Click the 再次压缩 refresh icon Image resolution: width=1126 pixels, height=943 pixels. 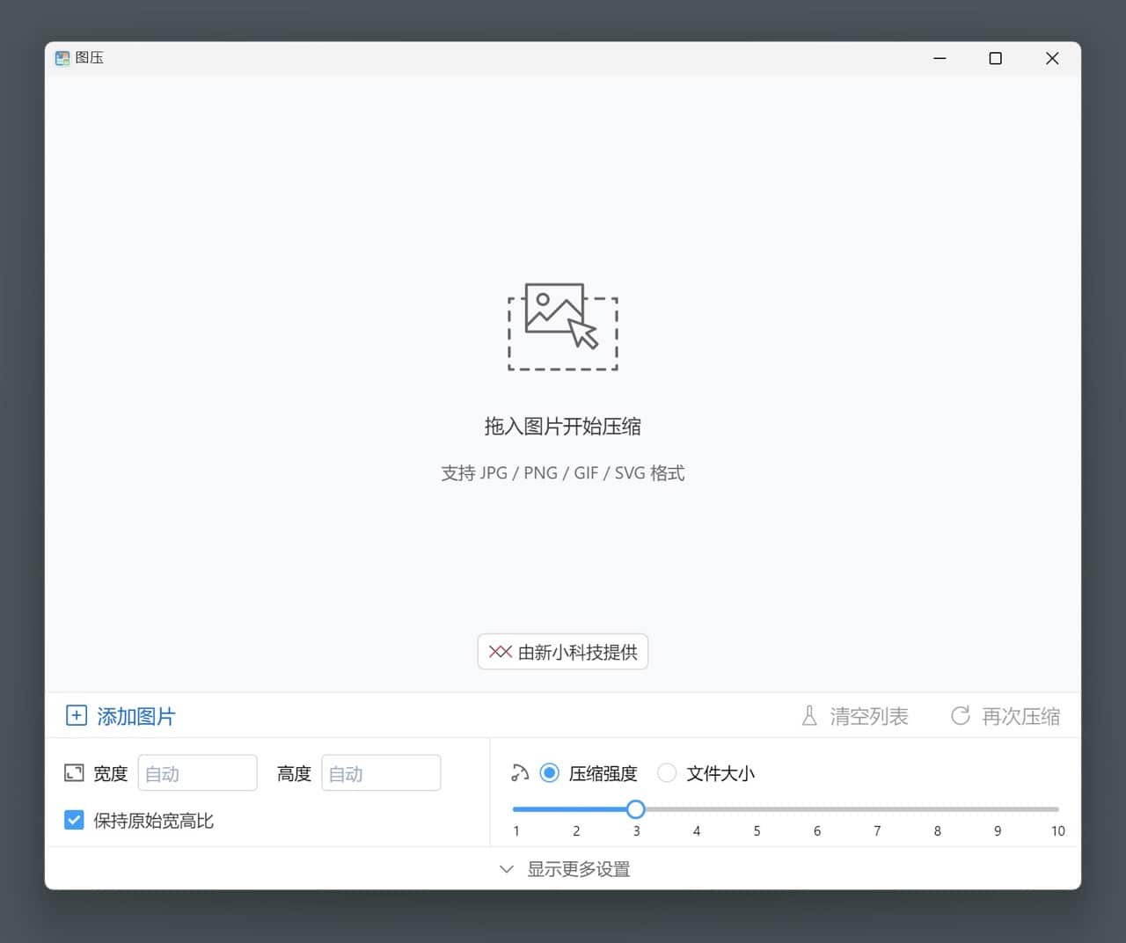click(x=961, y=716)
